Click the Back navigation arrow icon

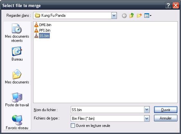[x=124, y=15]
